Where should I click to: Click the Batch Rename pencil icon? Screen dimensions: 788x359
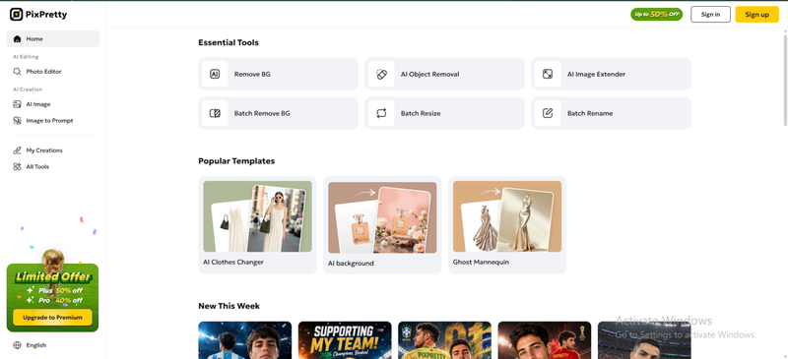(x=548, y=113)
